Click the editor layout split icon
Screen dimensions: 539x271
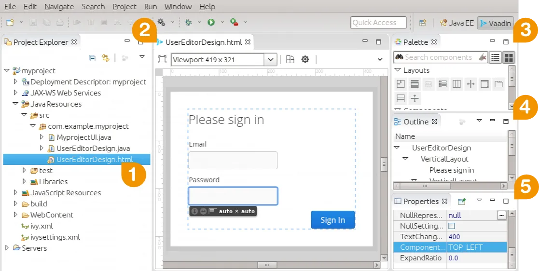[x=290, y=59]
